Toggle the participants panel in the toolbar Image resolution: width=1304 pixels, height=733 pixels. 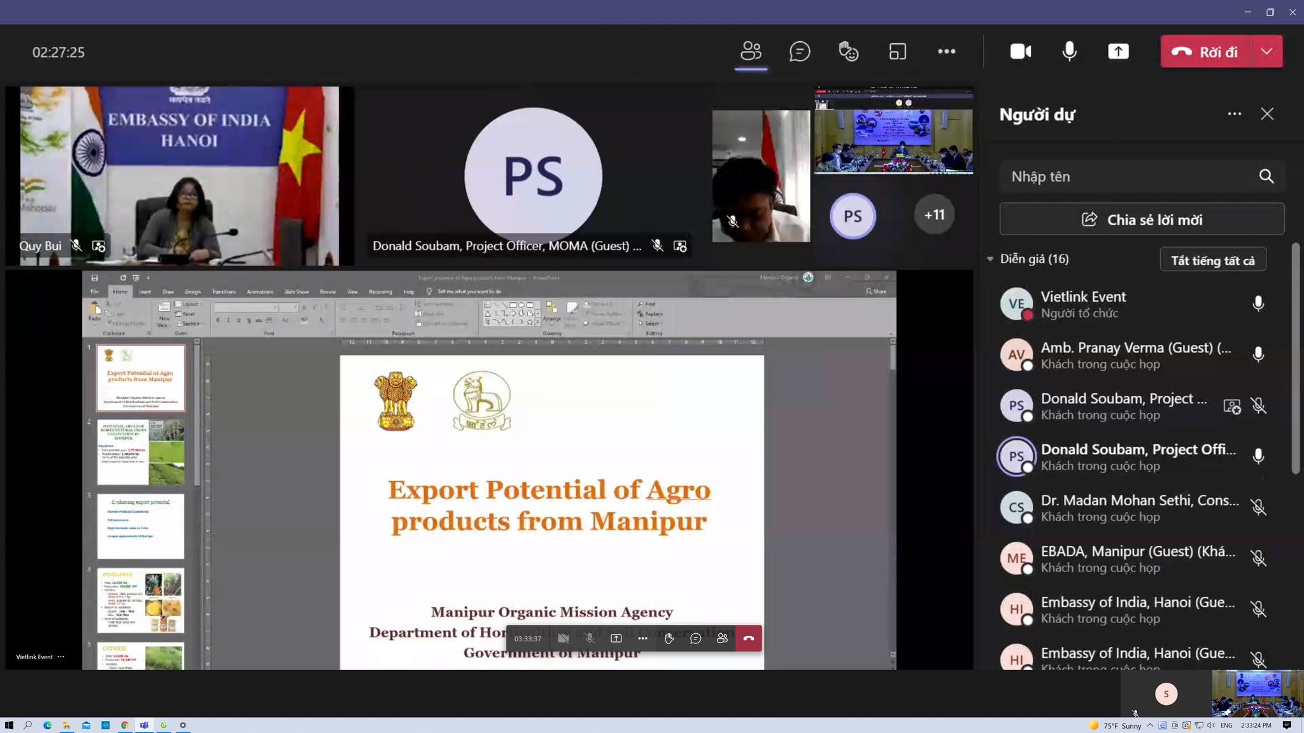click(x=751, y=52)
